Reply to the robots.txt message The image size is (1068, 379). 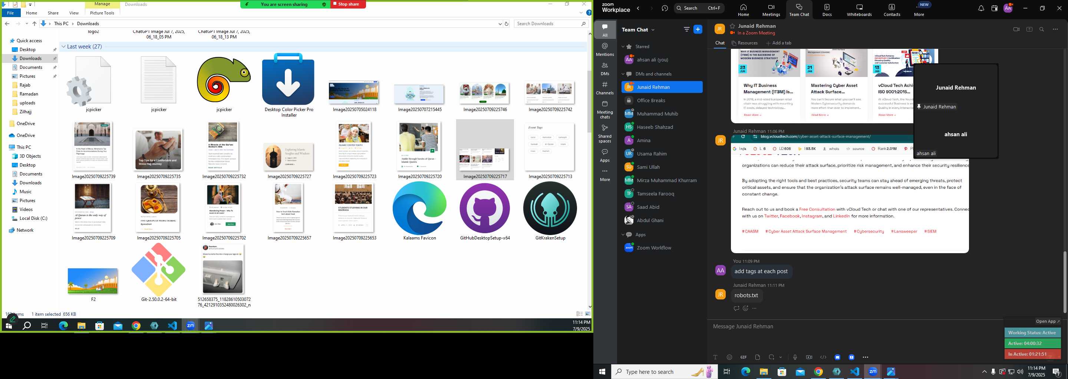pyautogui.click(x=736, y=308)
